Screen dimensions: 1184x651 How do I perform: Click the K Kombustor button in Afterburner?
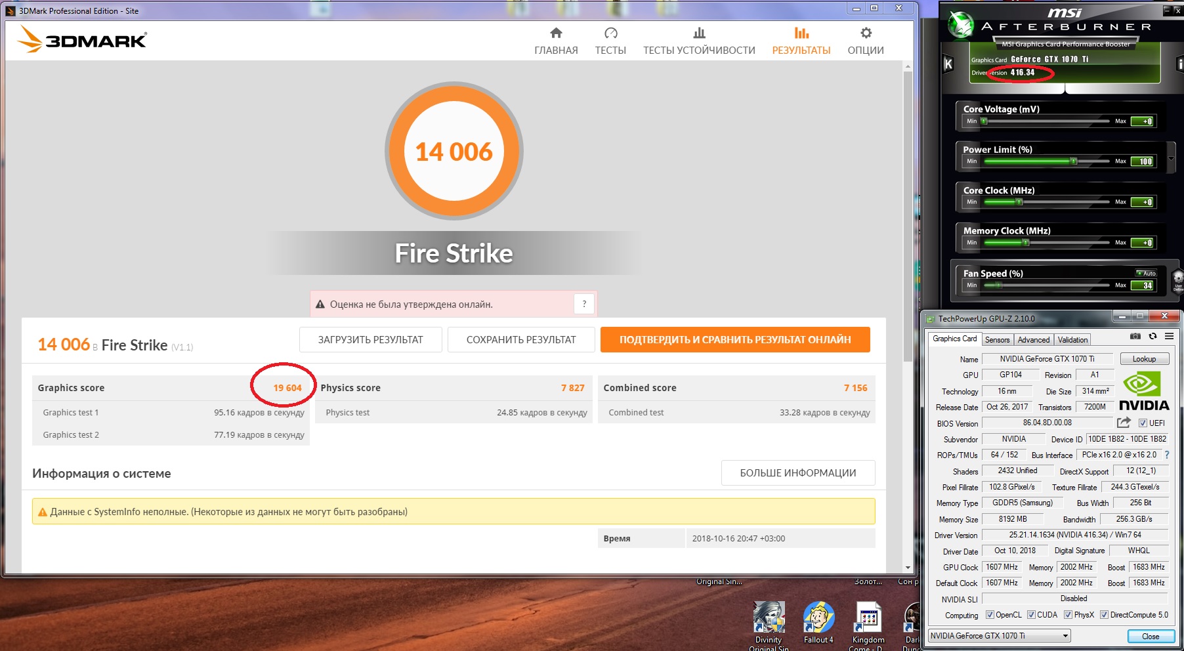pyautogui.click(x=948, y=64)
